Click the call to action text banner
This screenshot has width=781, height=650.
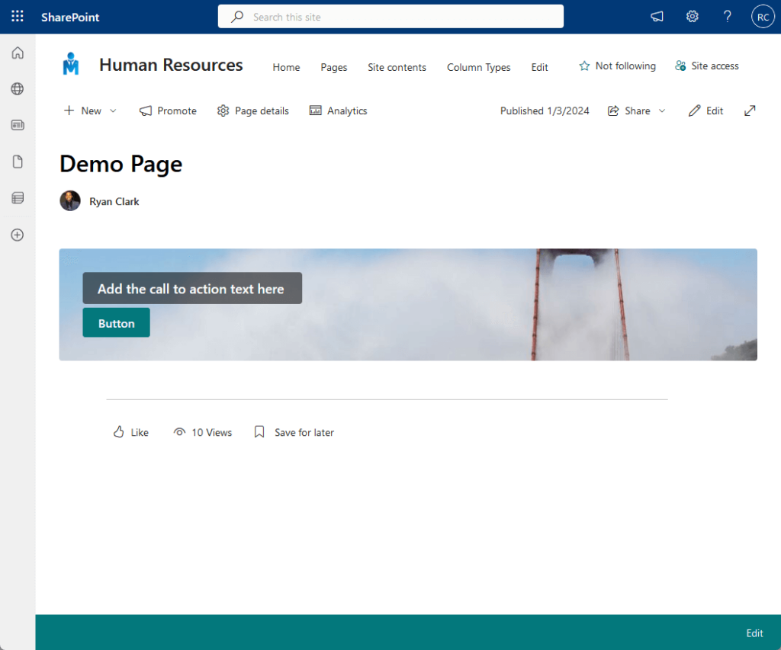192,288
